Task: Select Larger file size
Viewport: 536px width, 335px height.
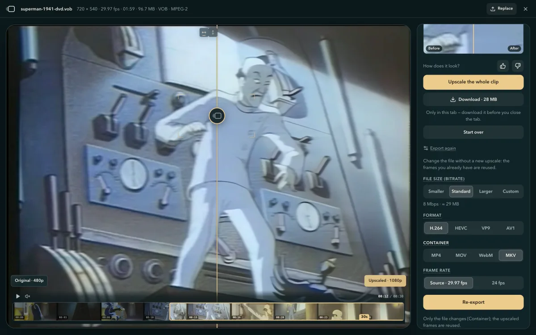Action: coord(486,191)
